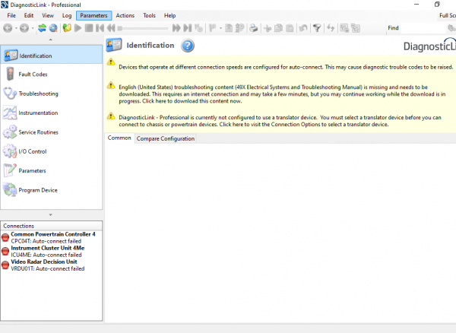Image resolution: width=456 pixels, height=333 pixels.
Task: Click the Fast Forward double-arrow button
Action: coord(176,28)
